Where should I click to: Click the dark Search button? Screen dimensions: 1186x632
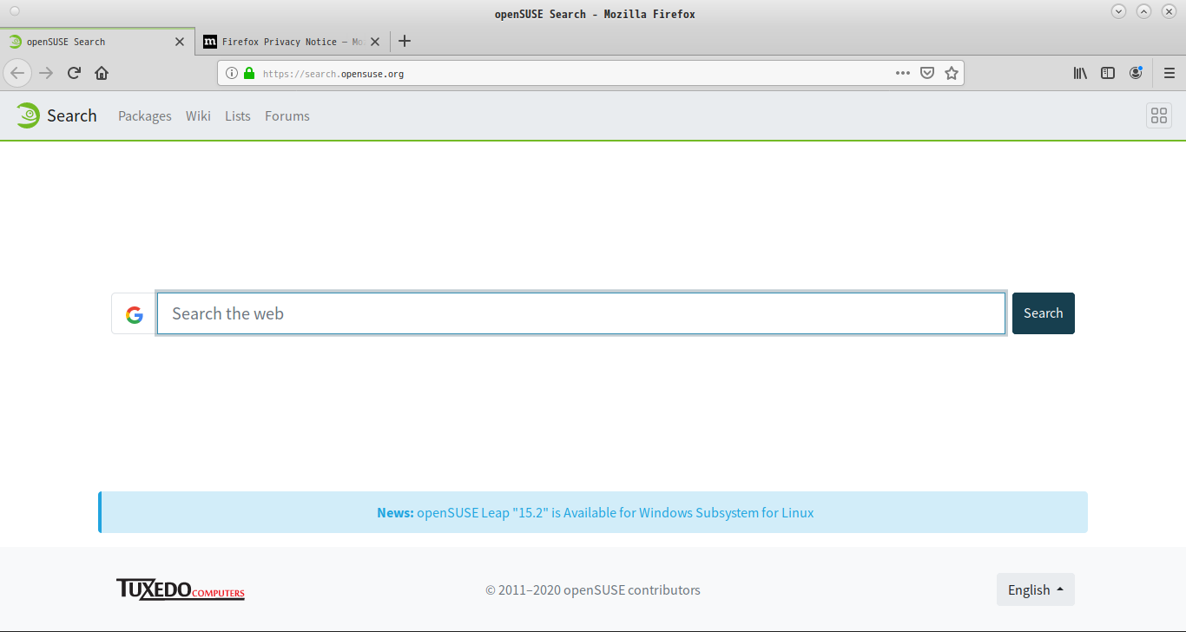tap(1044, 313)
